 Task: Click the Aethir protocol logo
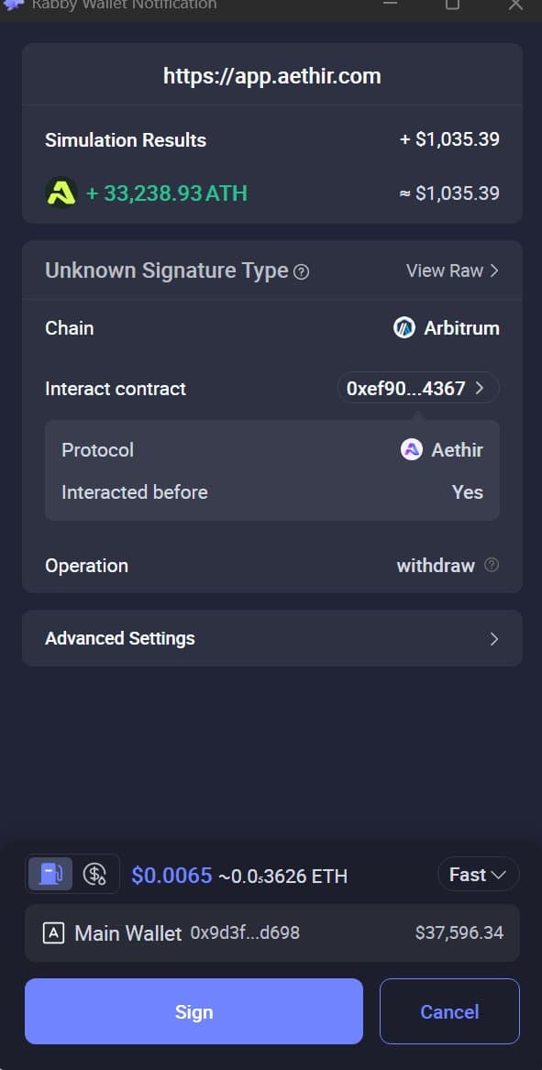[x=412, y=449]
